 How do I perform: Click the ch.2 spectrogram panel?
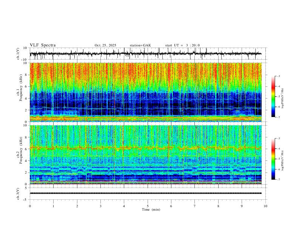(x=145, y=155)
